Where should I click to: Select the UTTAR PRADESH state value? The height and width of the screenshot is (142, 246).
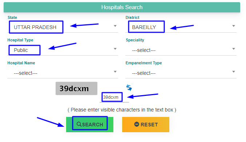pos(35,27)
